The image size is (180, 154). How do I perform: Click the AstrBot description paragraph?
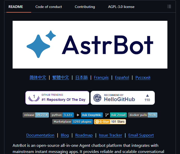click(x=88, y=149)
